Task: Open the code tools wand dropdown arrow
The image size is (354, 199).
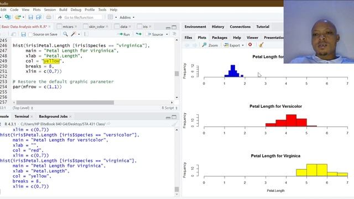Action: coord(79,34)
